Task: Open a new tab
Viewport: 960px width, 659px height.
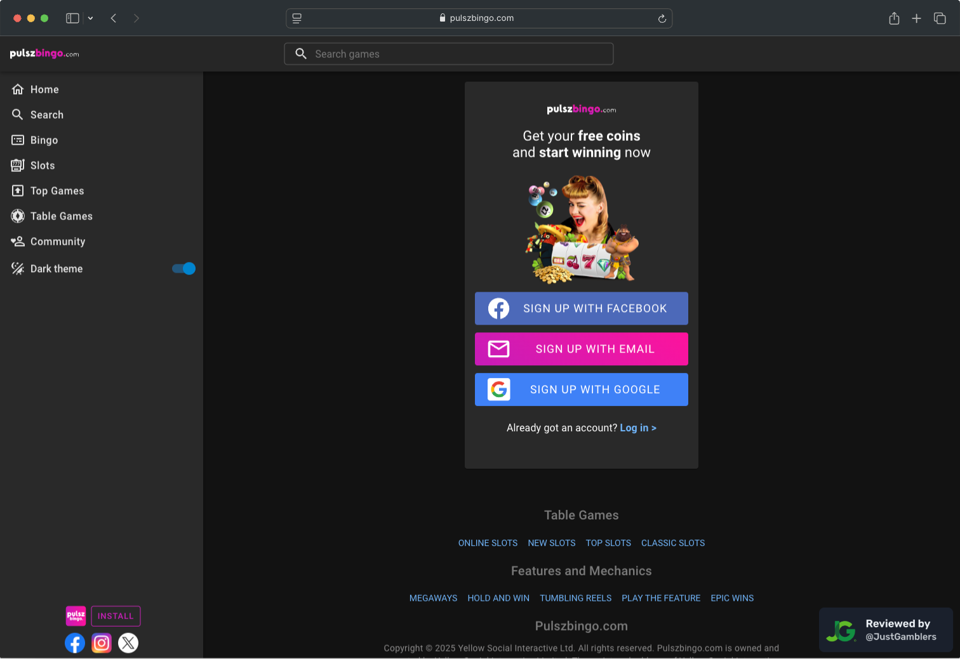Action: 916,18
